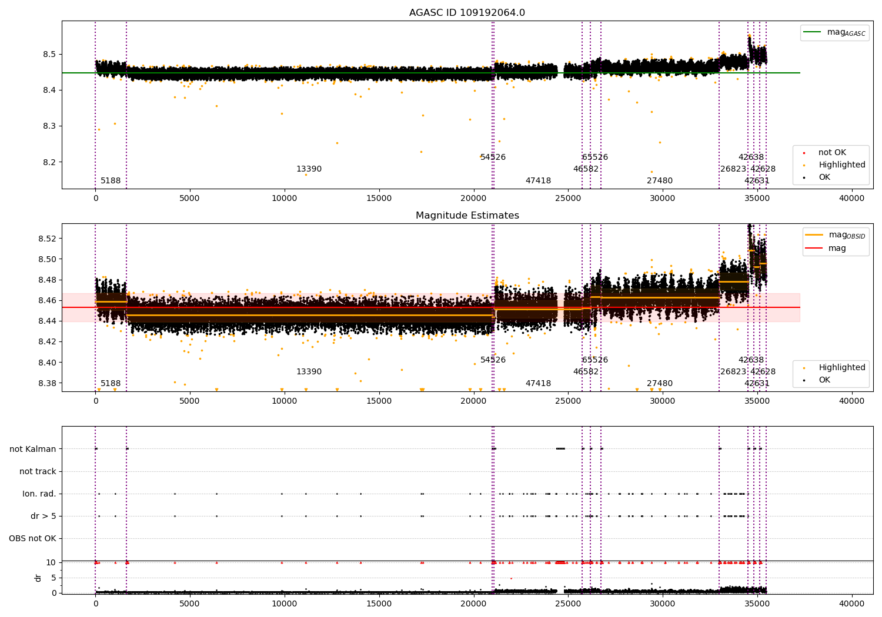The image size is (882, 617).
Task: Click y-axis tick 8.5 in top plot
Action: [x=49, y=55]
